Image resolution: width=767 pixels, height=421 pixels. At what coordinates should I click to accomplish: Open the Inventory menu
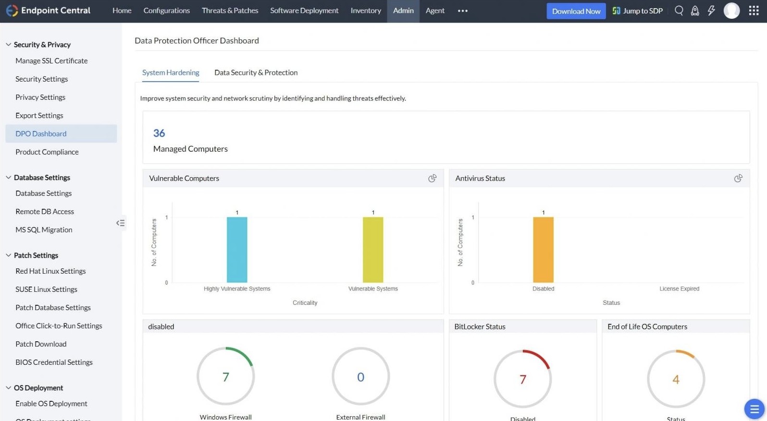[366, 11]
